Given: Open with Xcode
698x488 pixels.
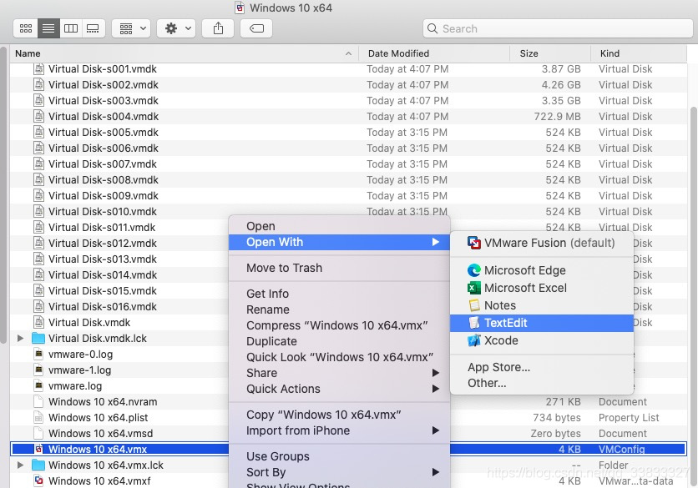Looking at the screenshot, I should pyautogui.click(x=542, y=340).
